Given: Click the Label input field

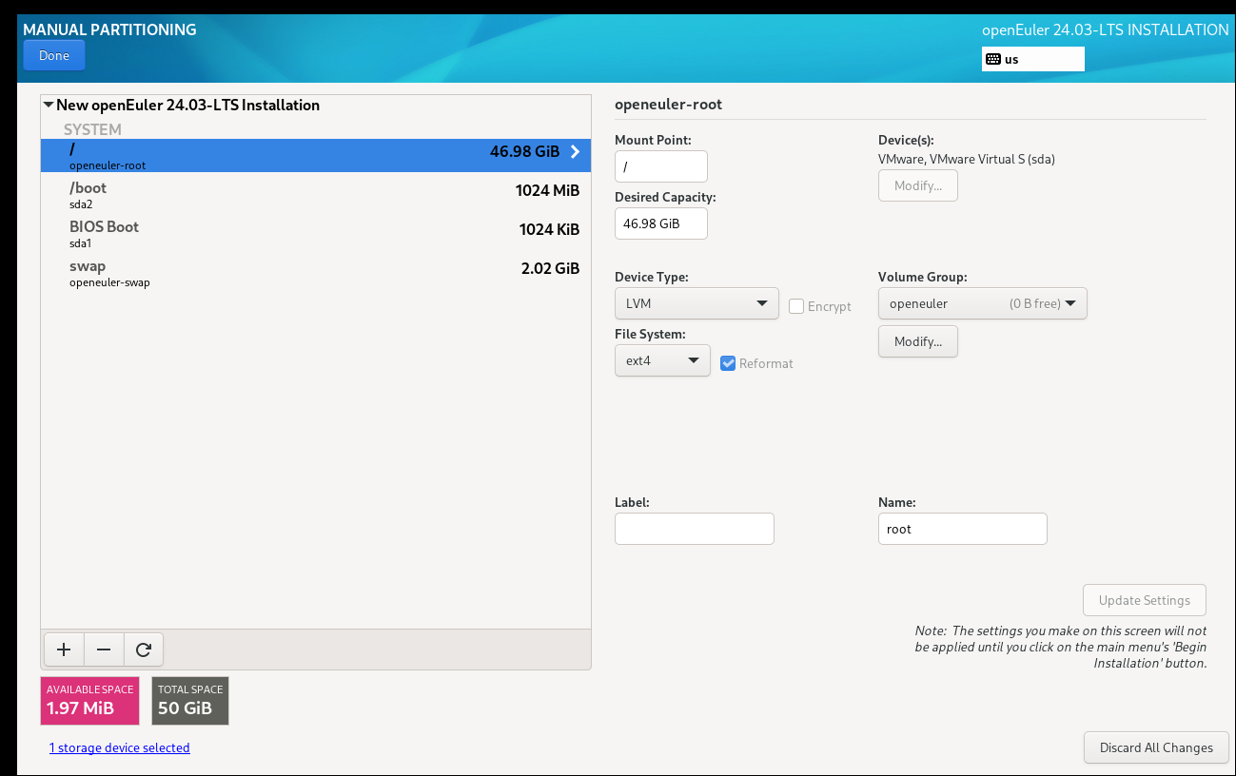Looking at the screenshot, I should point(695,529).
